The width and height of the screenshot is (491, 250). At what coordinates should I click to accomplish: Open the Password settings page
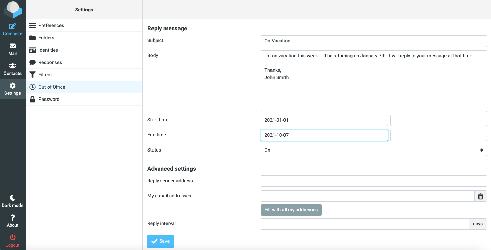click(x=49, y=99)
